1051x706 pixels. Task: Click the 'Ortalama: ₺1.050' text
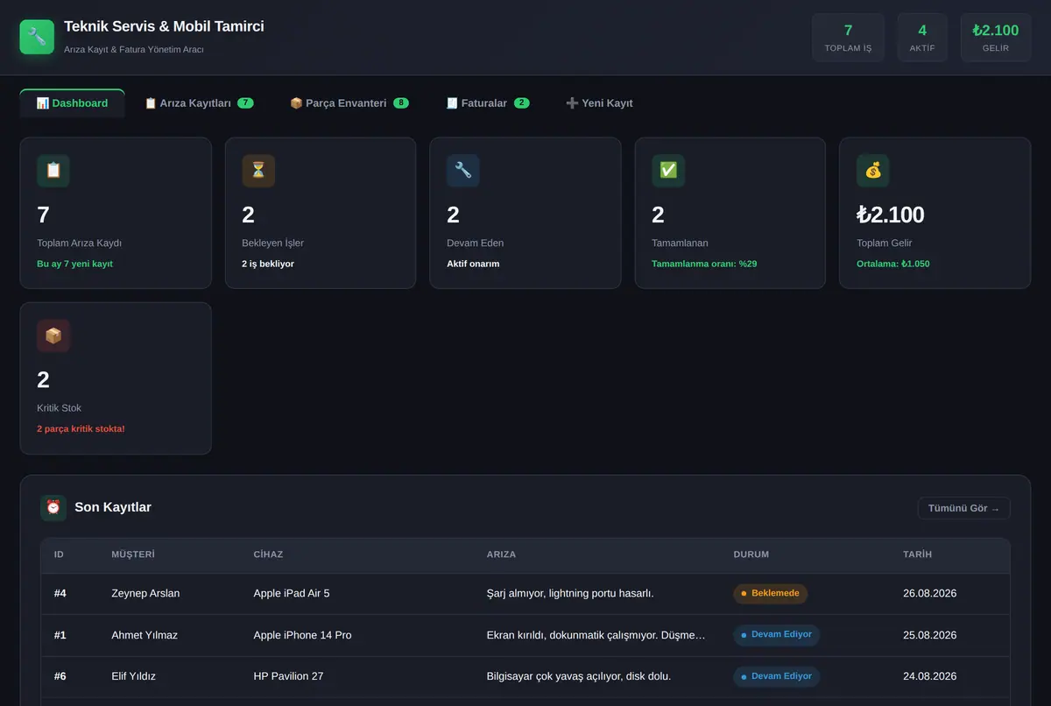pyautogui.click(x=893, y=264)
